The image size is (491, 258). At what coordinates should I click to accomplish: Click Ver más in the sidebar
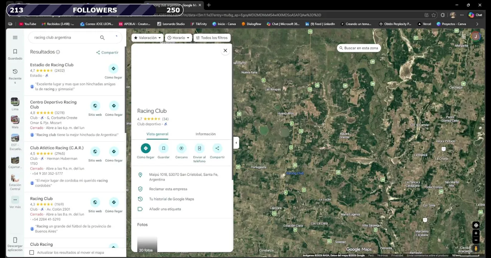point(15,202)
